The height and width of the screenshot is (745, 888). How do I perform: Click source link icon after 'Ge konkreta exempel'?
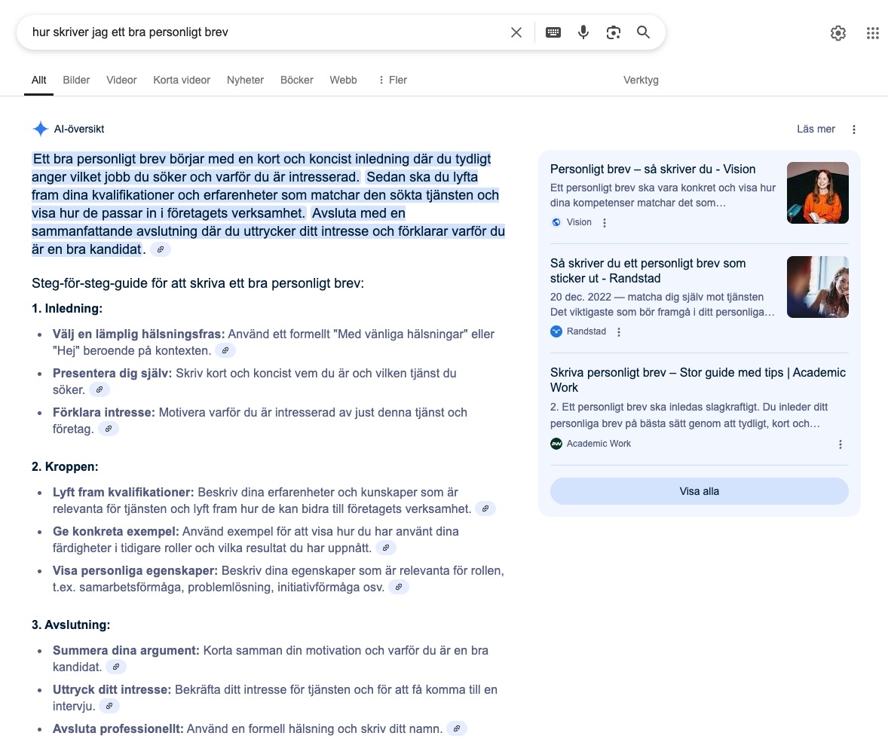tap(386, 548)
